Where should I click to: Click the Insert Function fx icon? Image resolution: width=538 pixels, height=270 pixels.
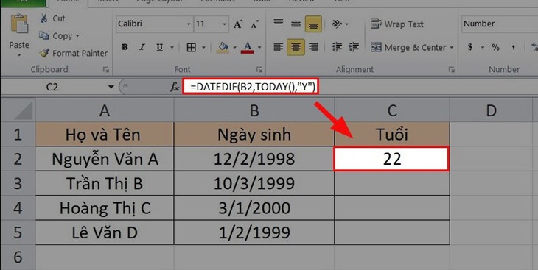click(175, 87)
